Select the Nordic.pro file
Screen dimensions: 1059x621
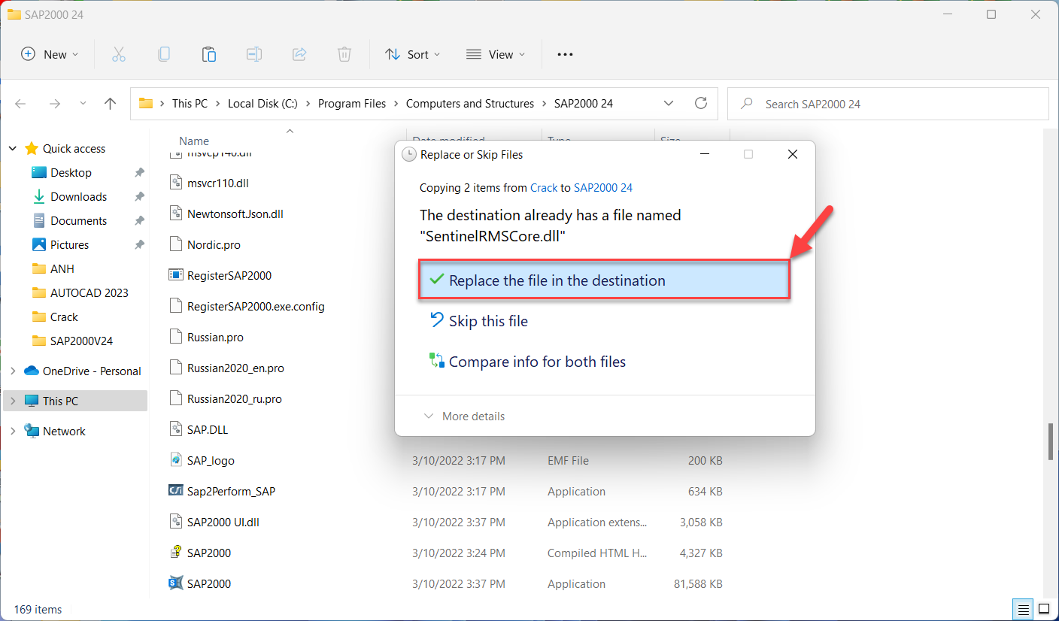pyautogui.click(x=214, y=244)
